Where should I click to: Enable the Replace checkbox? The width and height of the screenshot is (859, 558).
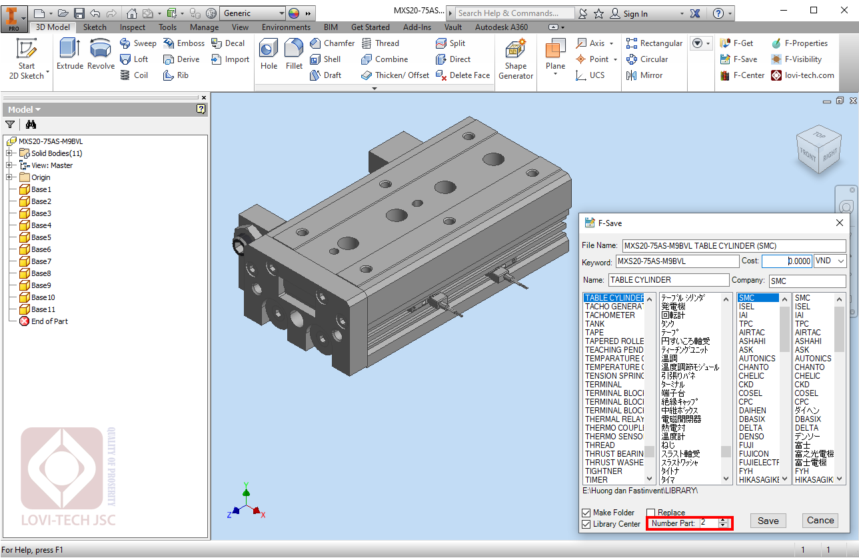click(x=651, y=513)
